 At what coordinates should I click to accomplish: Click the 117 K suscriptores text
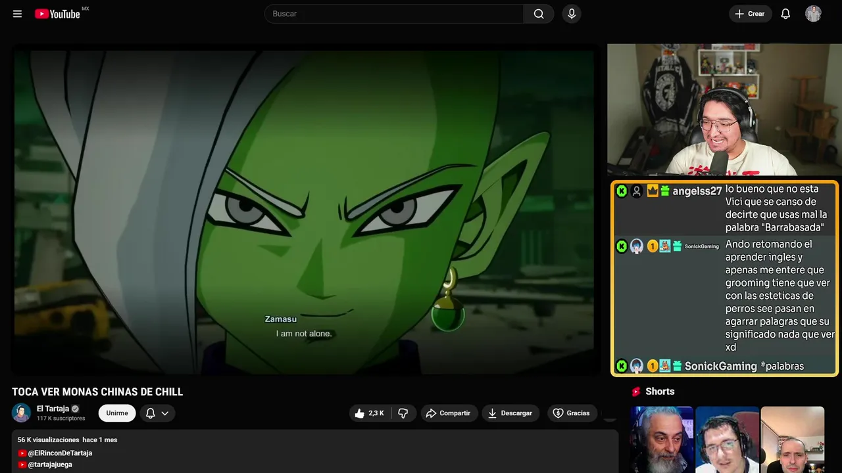coord(61,418)
